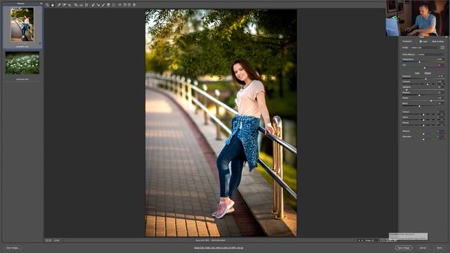The width and height of the screenshot is (450, 253).
Task: Click the Saturation slider handle
Action: (423, 139)
